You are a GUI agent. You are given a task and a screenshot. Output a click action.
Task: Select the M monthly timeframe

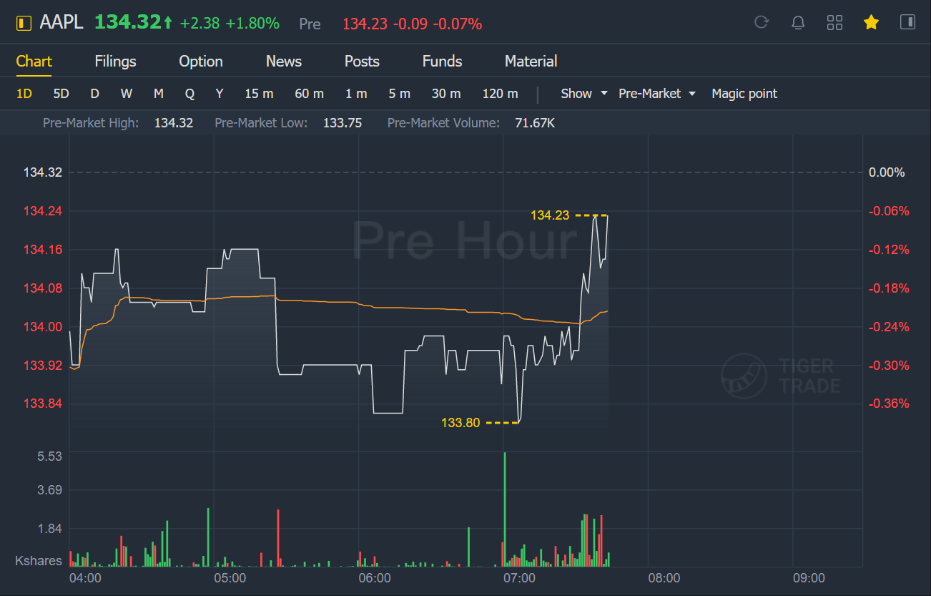tap(158, 94)
